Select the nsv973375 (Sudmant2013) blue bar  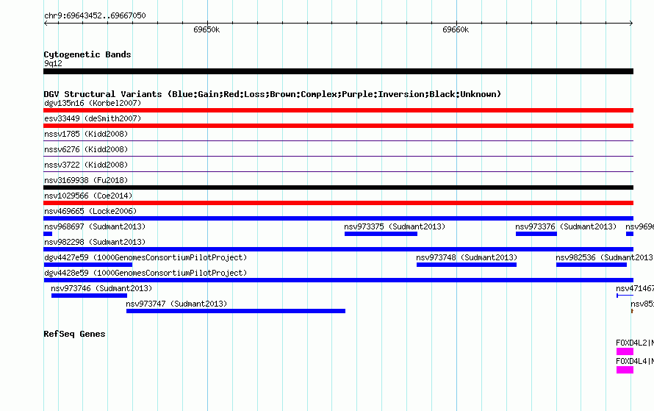coord(381,234)
